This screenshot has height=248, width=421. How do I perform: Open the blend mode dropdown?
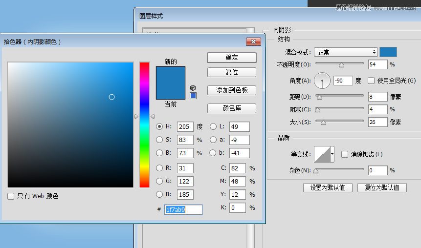coord(346,52)
